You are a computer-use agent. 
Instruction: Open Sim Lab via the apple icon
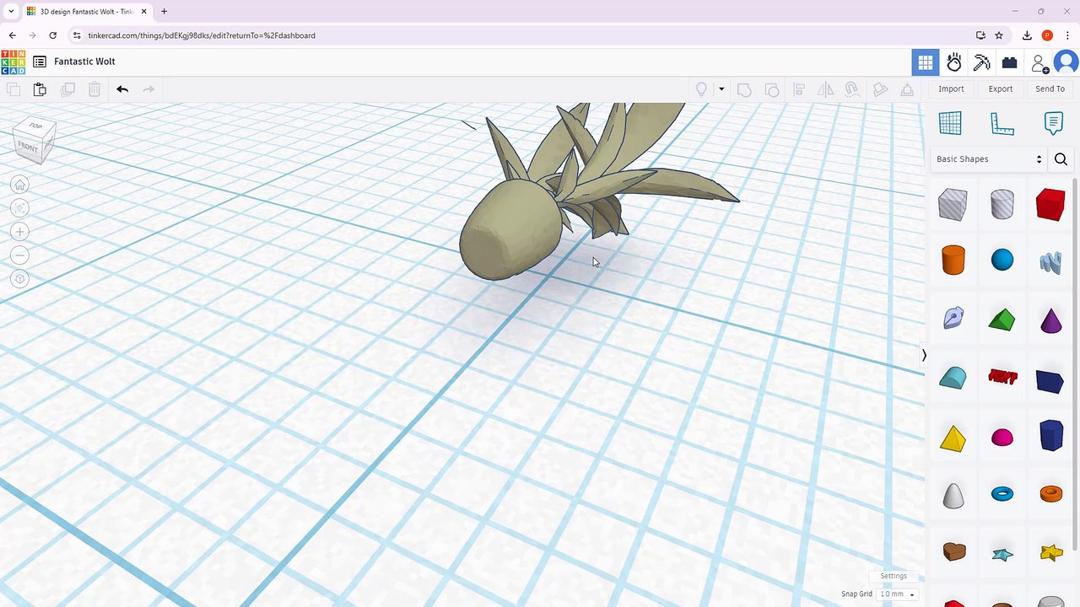pos(954,62)
